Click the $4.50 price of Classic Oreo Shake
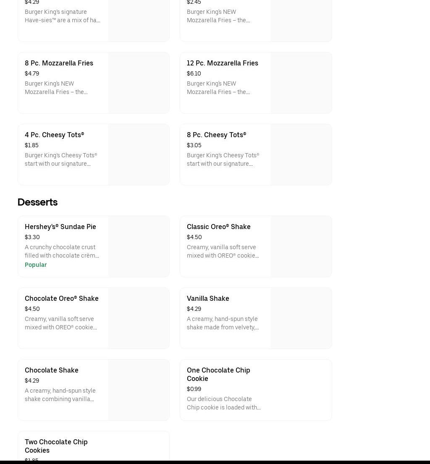430x464 pixels. [194, 237]
